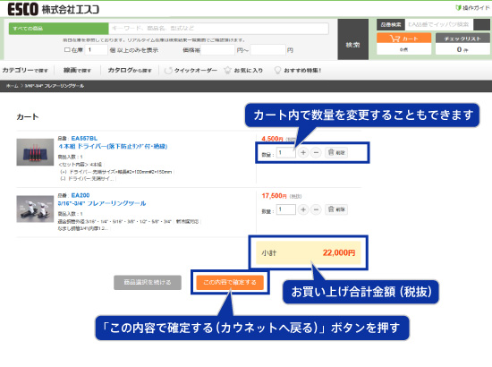
Task: Go to ホーム in the breadcrumb
Action: (13, 86)
